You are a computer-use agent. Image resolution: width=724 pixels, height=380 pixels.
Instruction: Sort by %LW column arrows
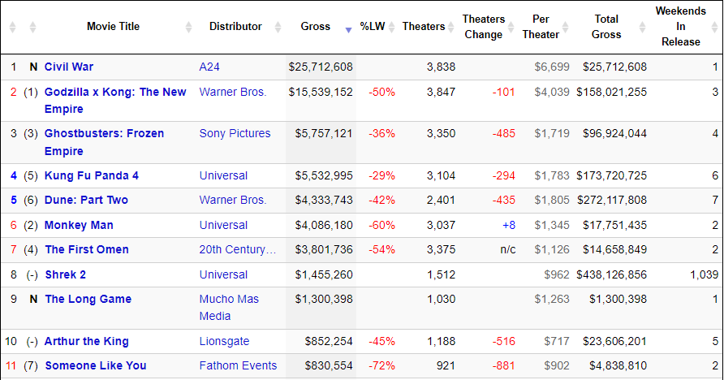click(x=391, y=27)
